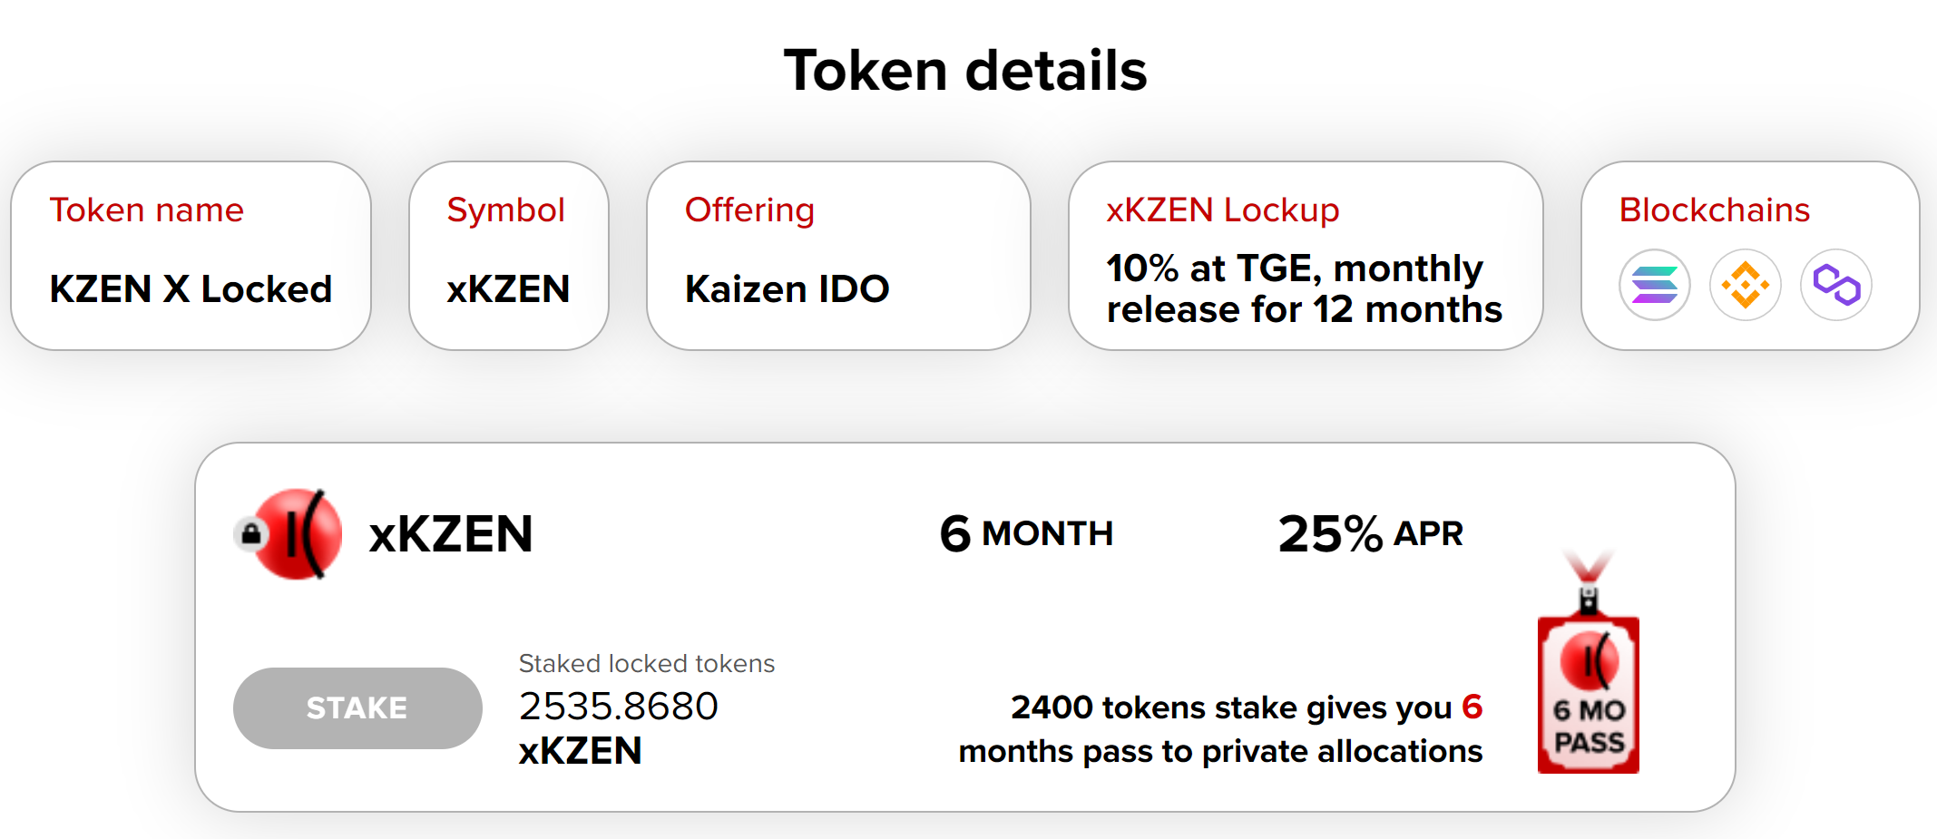The image size is (1937, 839).
Task: Click the Staked locked tokens label
Action: pyautogui.click(x=647, y=664)
